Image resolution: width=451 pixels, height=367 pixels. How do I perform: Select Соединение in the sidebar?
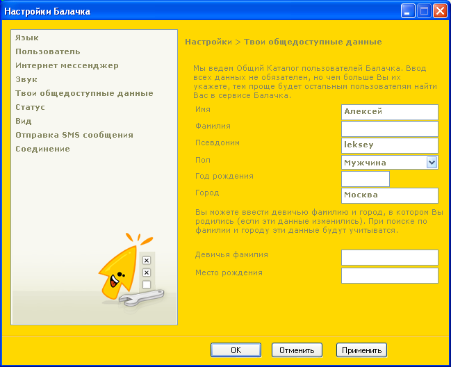(x=42, y=149)
